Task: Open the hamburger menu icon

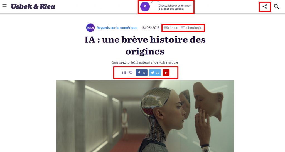Action: coord(4,7)
